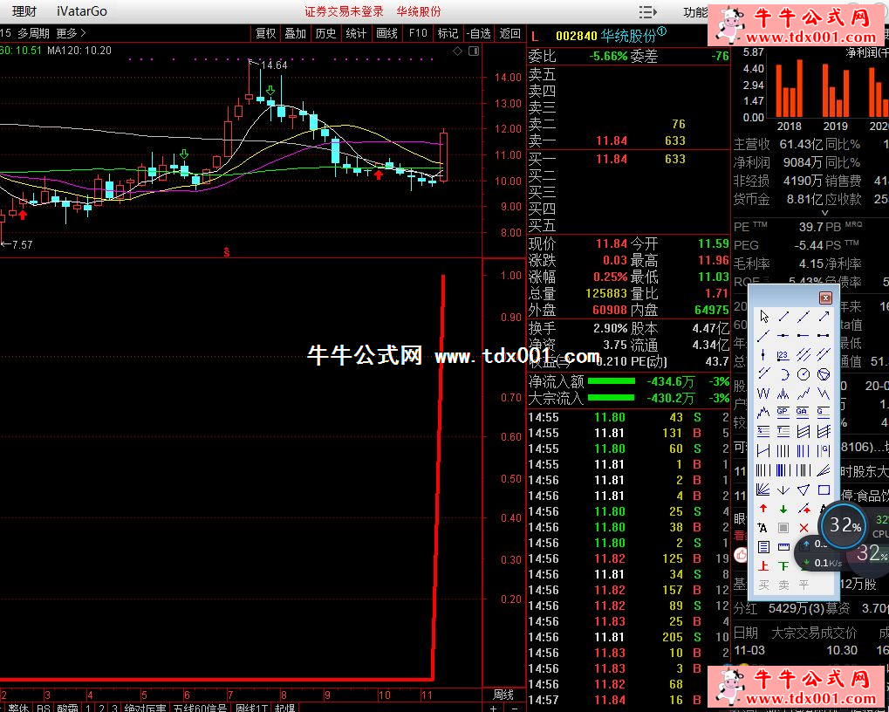Click the red X delete drawing tool
The width and height of the screenshot is (889, 712).
[804, 528]
